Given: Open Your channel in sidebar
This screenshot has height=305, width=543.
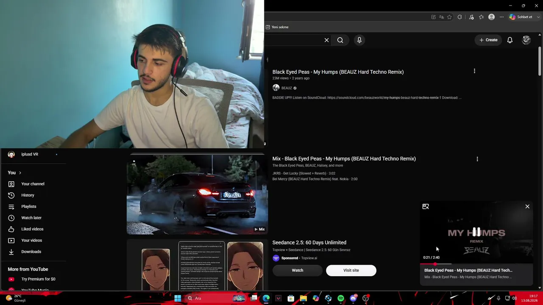Looking at the screenshot, I should tap(33, 184).
